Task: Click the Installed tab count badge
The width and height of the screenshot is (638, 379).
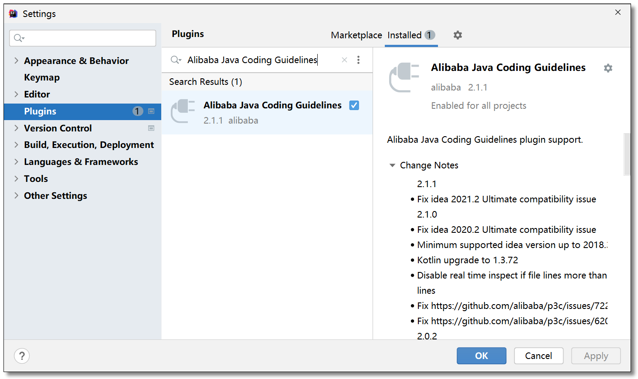Action: click(430, 35)
